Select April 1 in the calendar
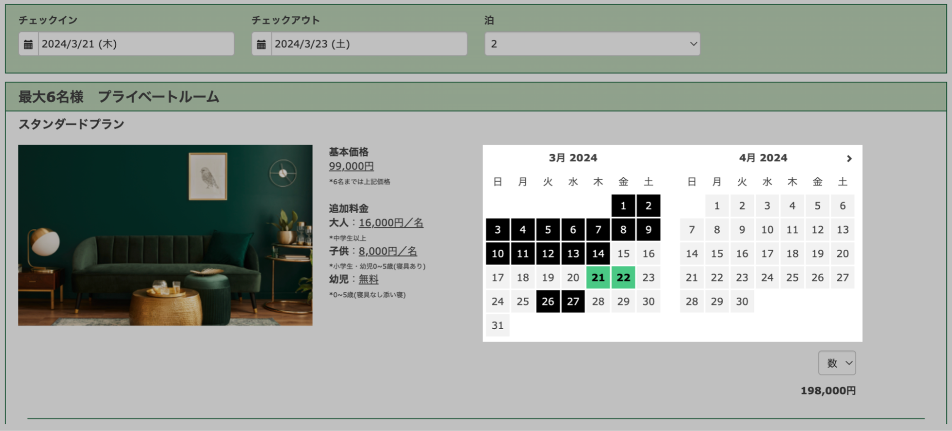 tap(716, 206)
